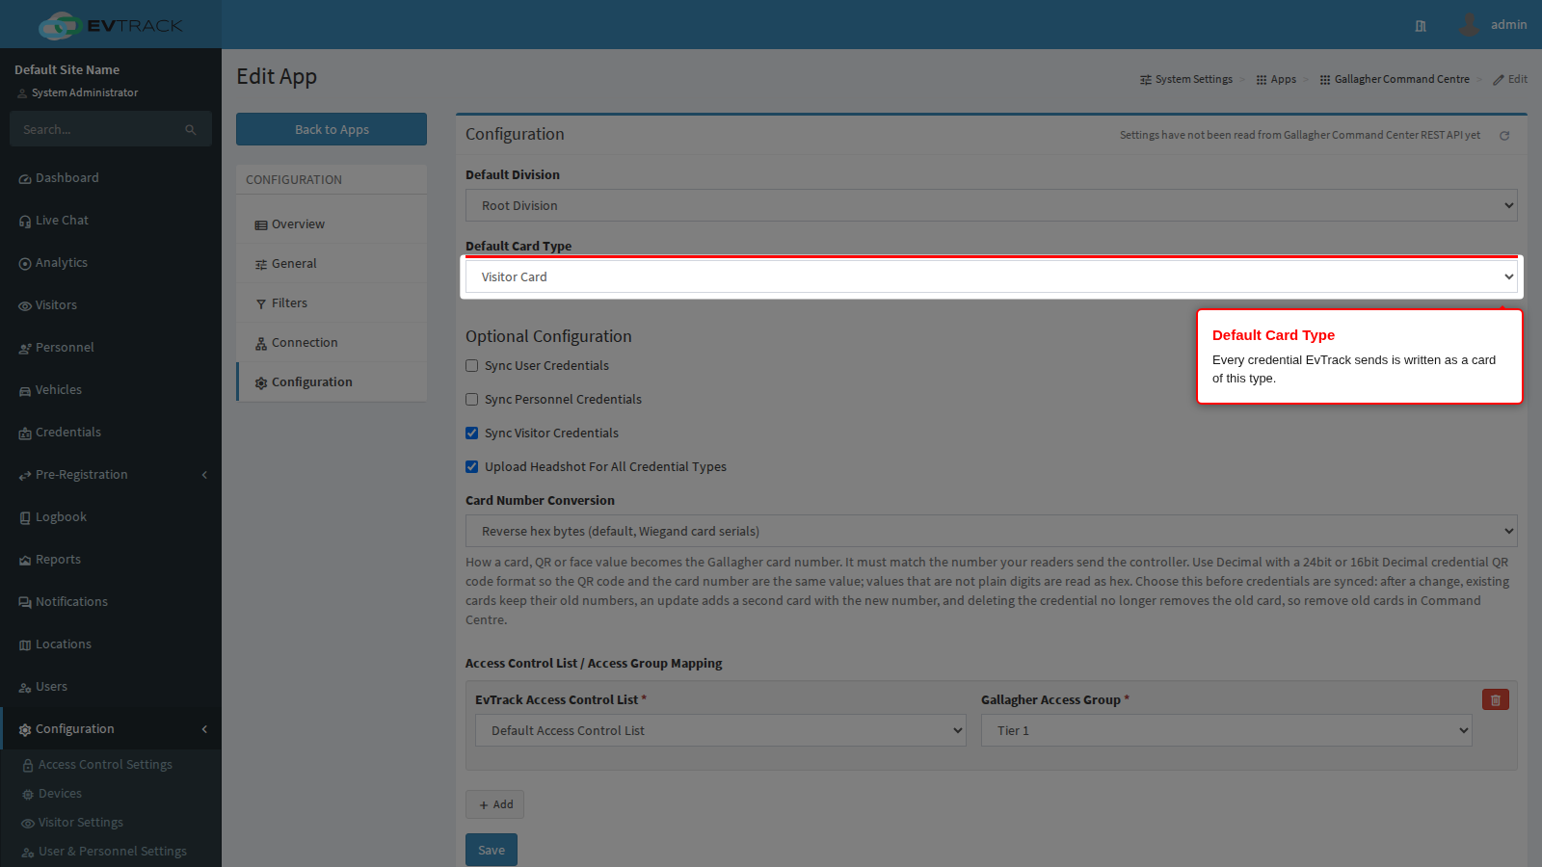Image resolution: width=1542 pixels, height=867 pixels.
Task: Save the configuration
Action: 492,850
